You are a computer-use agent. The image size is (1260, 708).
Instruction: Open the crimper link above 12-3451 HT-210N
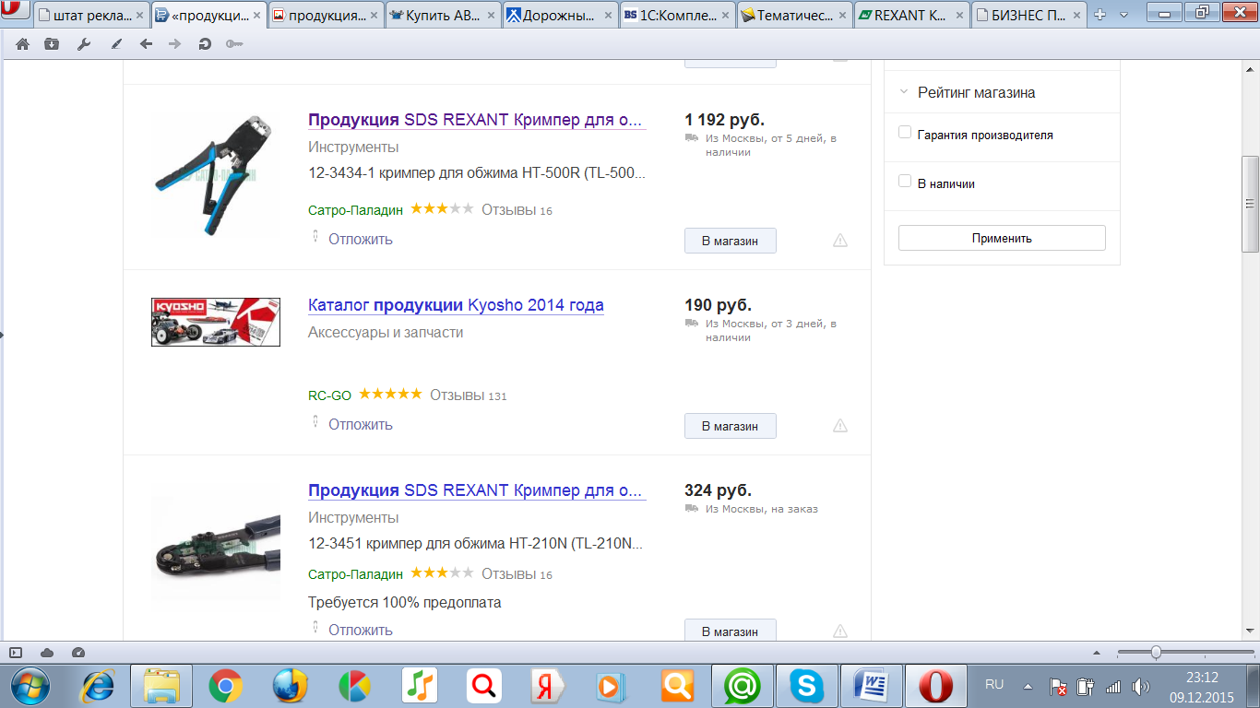click(476, 490)
